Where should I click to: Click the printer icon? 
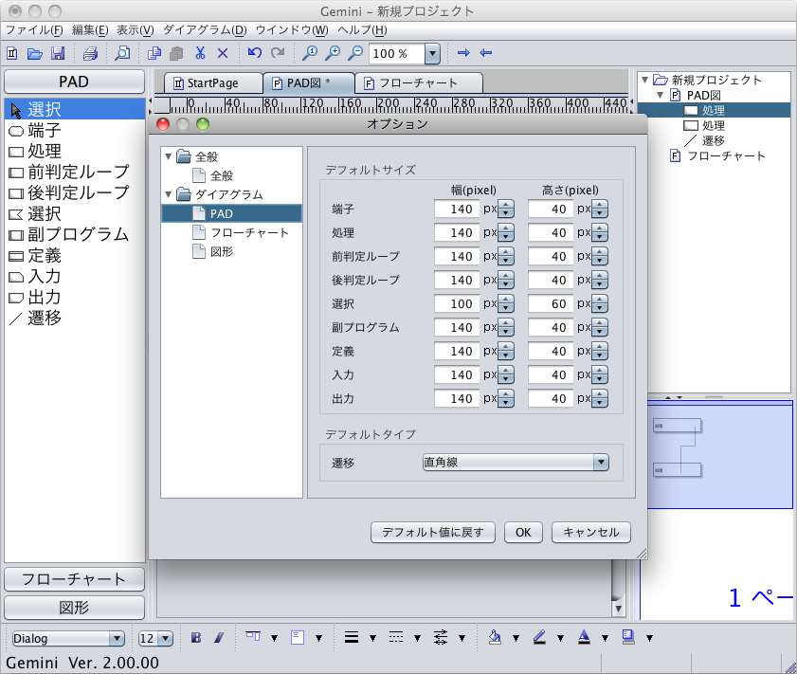pos(90,53)
